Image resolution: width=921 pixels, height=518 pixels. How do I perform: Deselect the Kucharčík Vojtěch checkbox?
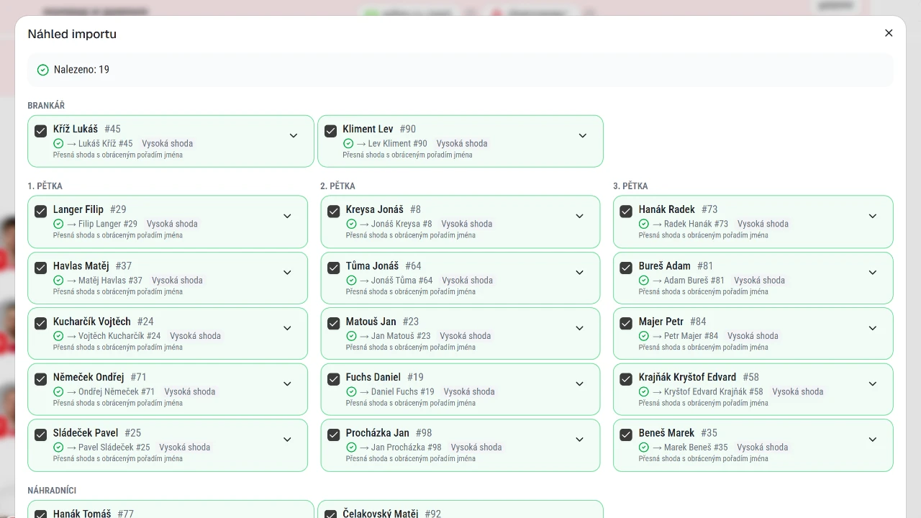[x=41, y=323]
